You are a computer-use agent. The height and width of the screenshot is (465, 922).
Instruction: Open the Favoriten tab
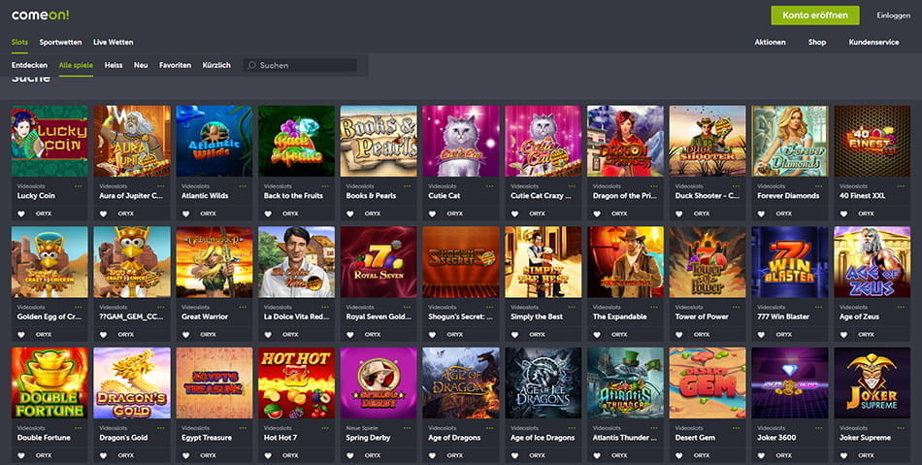176,65
